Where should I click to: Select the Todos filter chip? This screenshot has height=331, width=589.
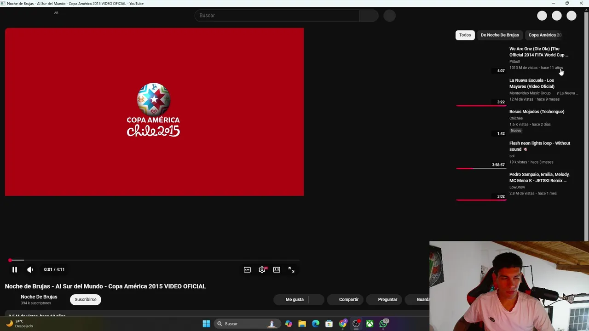[x=465, y=35]
